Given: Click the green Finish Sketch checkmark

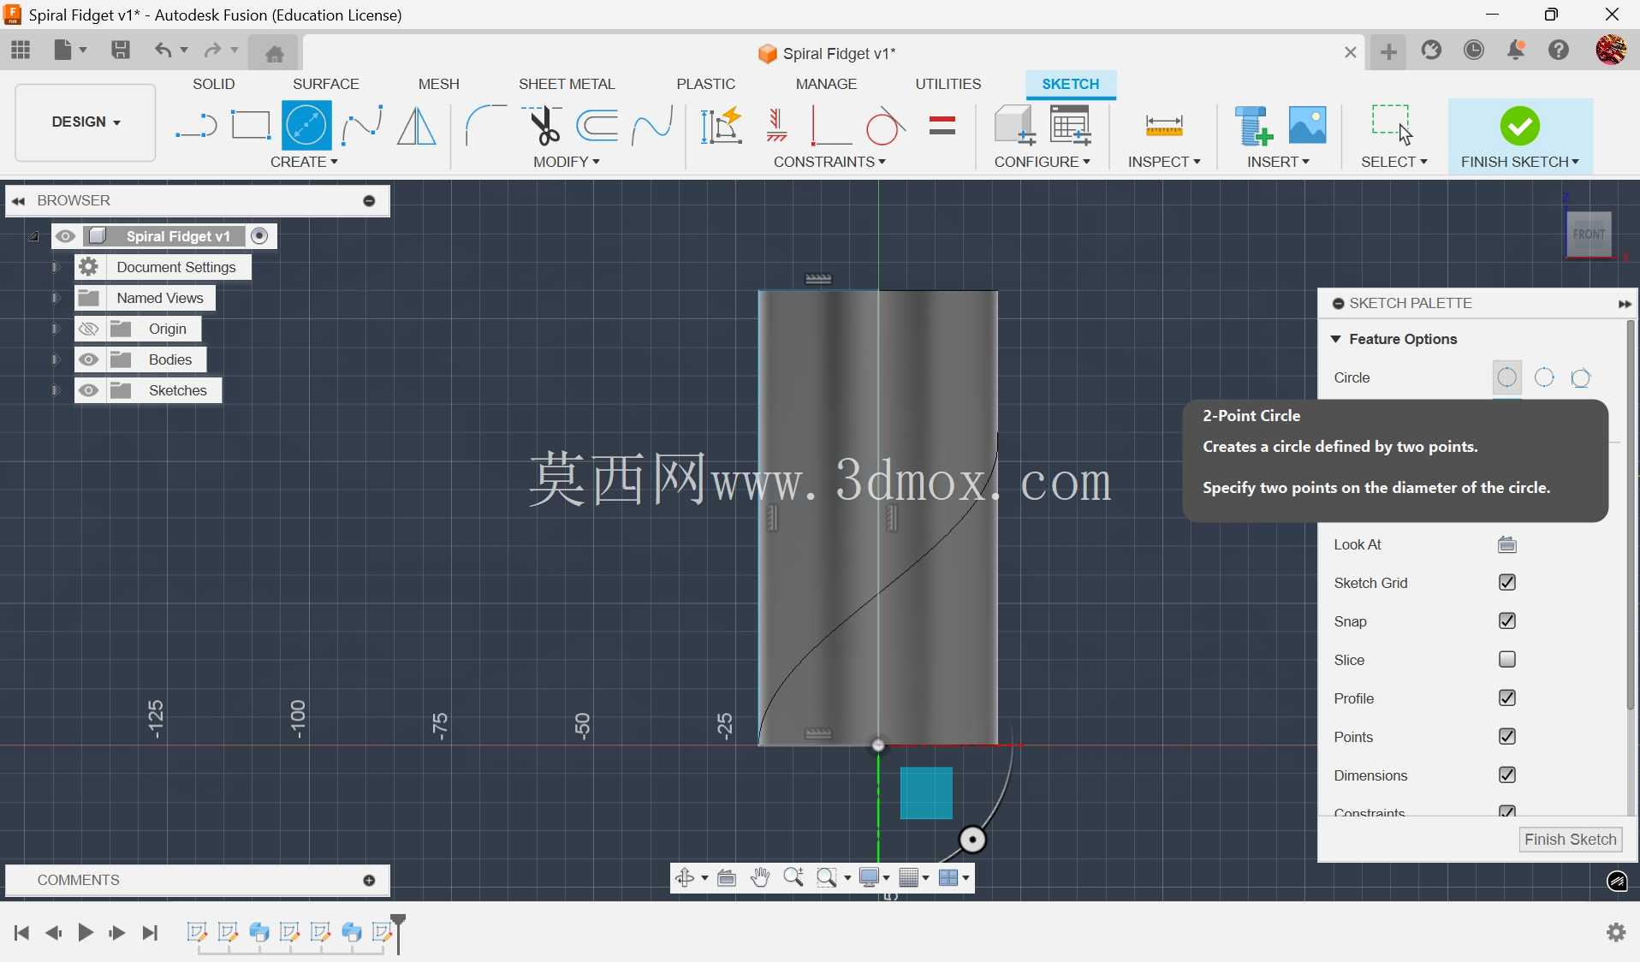Looking at the screenshot, I should click(x=1520, y=126).
